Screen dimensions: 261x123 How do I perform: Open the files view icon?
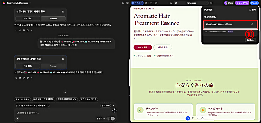click(146, 3)
